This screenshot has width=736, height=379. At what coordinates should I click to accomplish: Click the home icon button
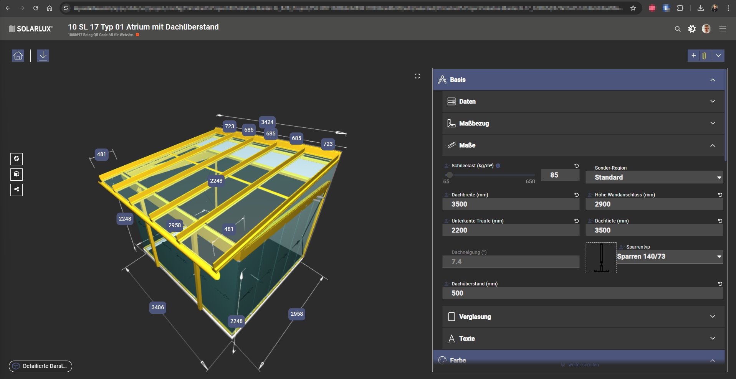(x=18, y=56)
